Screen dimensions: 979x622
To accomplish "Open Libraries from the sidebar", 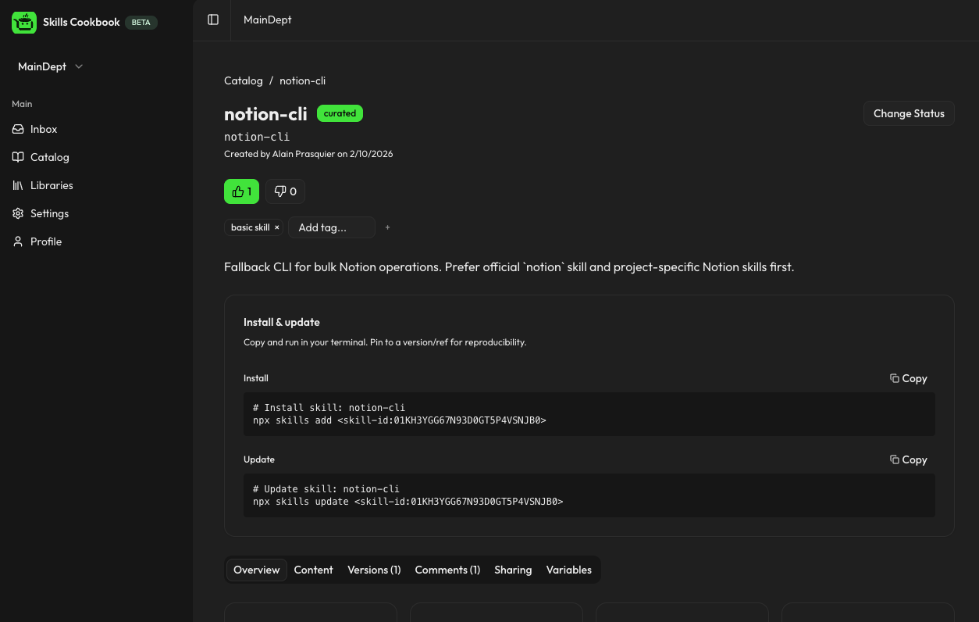I will [x=52, y=185].
